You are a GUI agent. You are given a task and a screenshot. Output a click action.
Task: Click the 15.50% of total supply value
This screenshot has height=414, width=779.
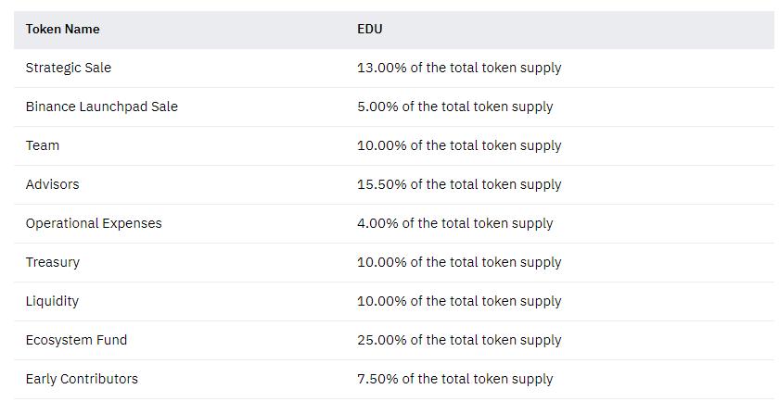click(x=459, y=184)
